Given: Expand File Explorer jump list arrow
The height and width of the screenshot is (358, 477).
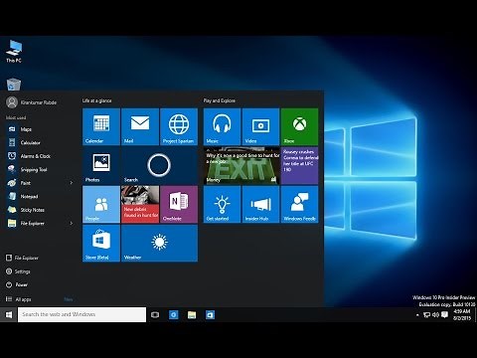Looking at the screenshot, I should [x=72, y=223].
